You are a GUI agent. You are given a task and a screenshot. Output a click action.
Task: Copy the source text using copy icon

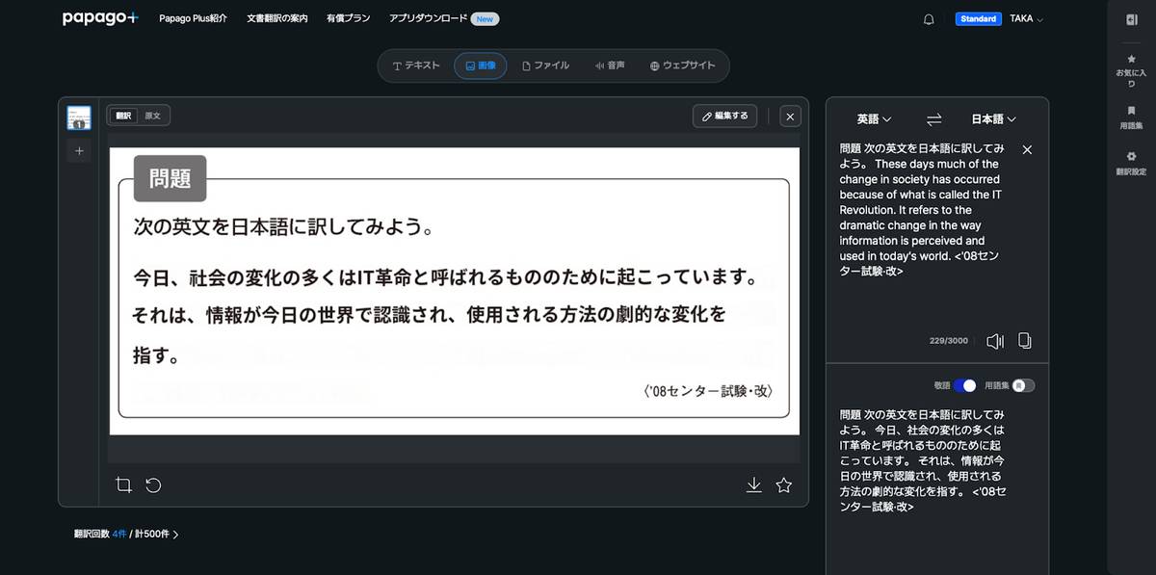1024,340
